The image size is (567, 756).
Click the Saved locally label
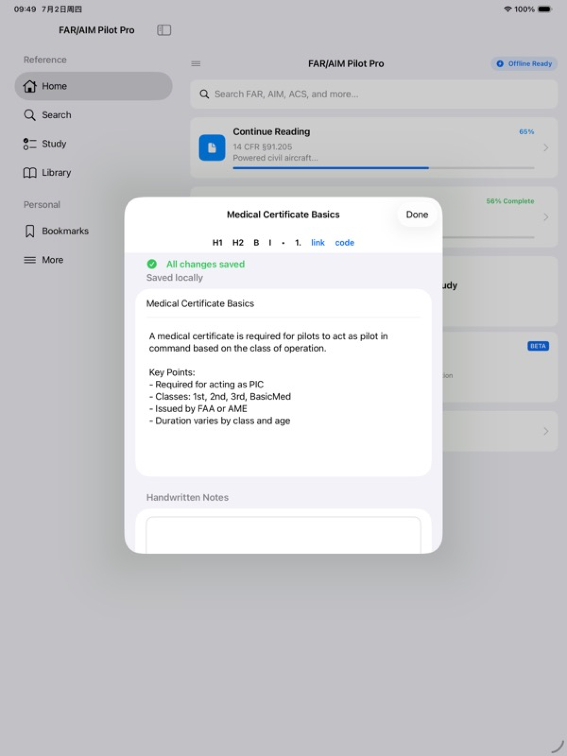coord(175,278)
